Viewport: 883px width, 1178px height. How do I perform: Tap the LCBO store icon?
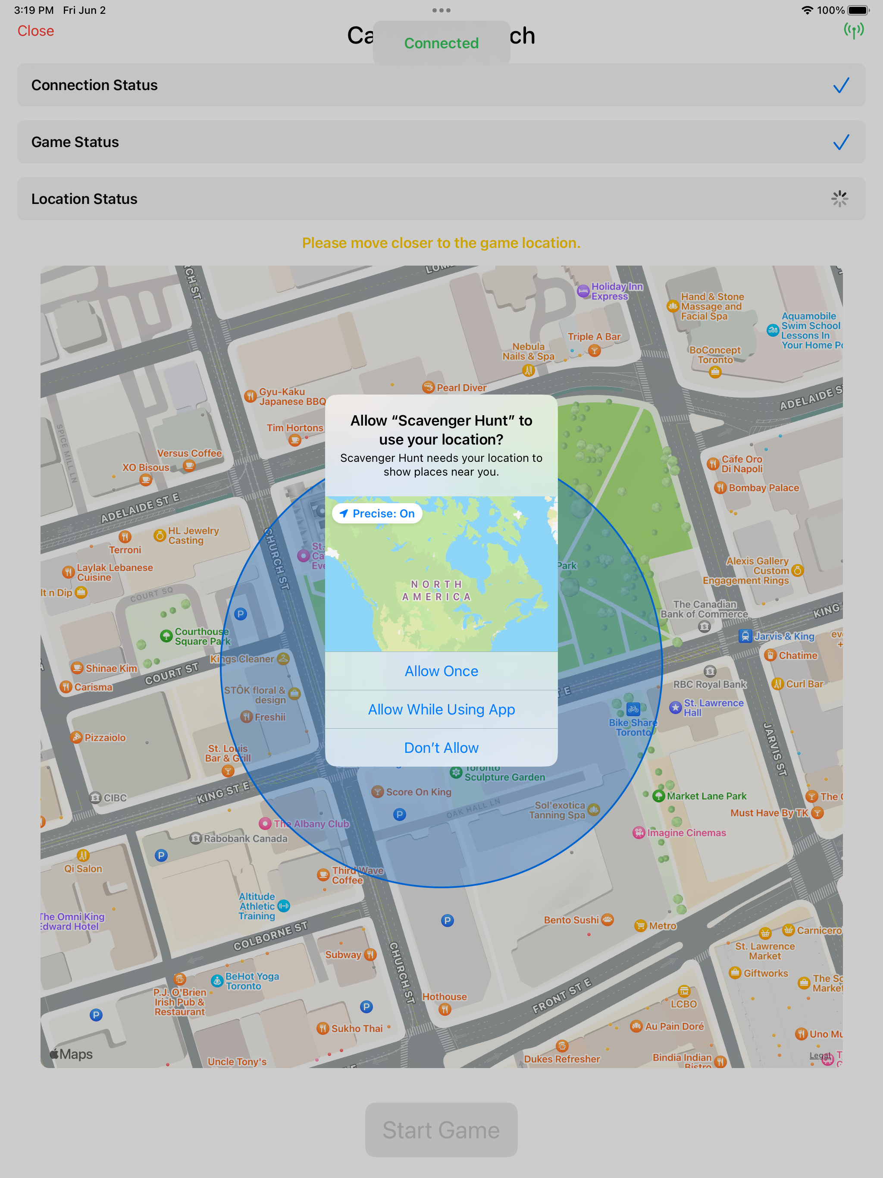(x=684, y=991)
